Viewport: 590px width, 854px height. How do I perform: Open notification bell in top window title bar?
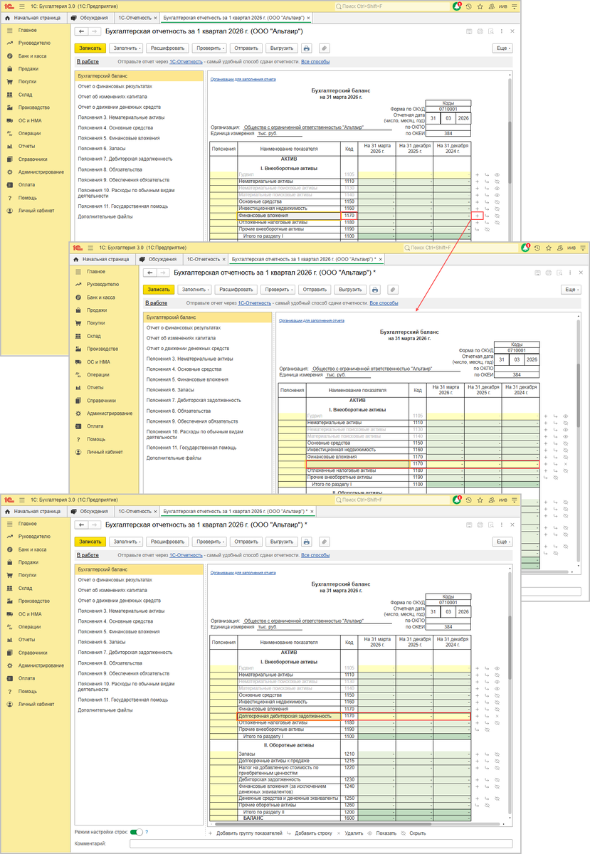[458, 5]
